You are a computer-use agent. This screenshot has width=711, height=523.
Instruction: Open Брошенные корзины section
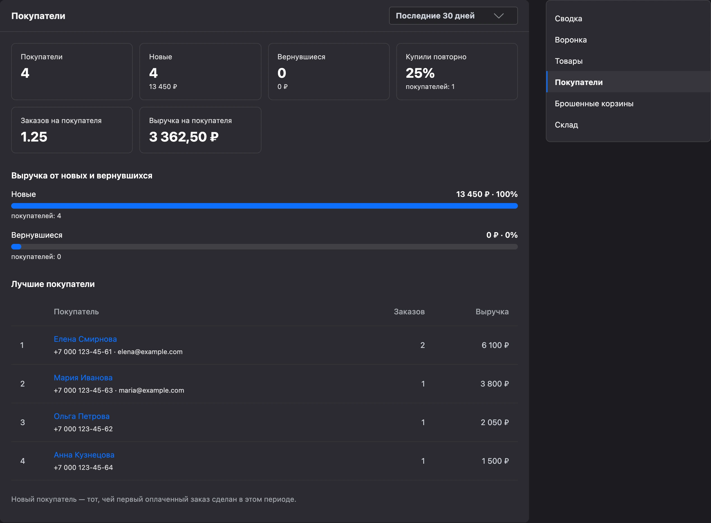click(628, 103)
